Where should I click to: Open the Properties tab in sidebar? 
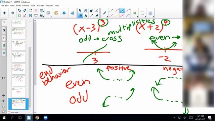point(4,45)
